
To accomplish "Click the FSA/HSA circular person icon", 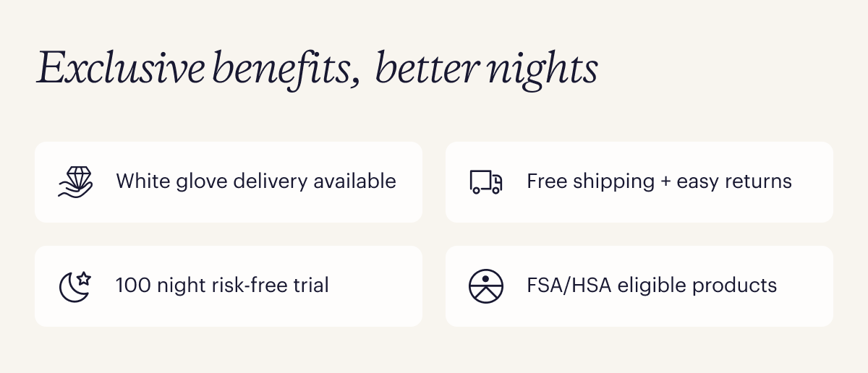I will [485, 286].
